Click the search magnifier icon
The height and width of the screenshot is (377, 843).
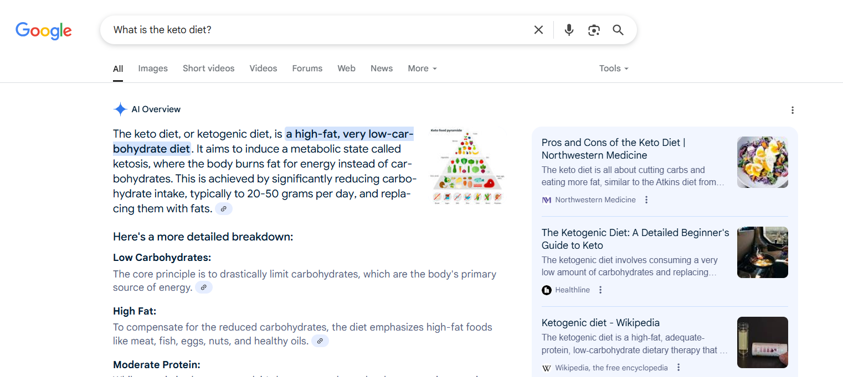[618, 29]
